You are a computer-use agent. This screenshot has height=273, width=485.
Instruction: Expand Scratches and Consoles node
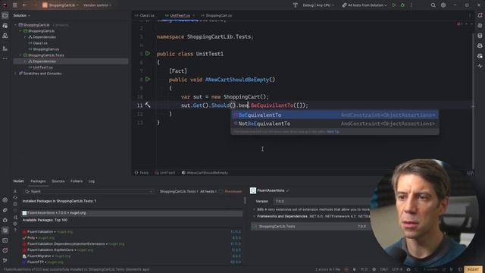click(x=15, y=74)
